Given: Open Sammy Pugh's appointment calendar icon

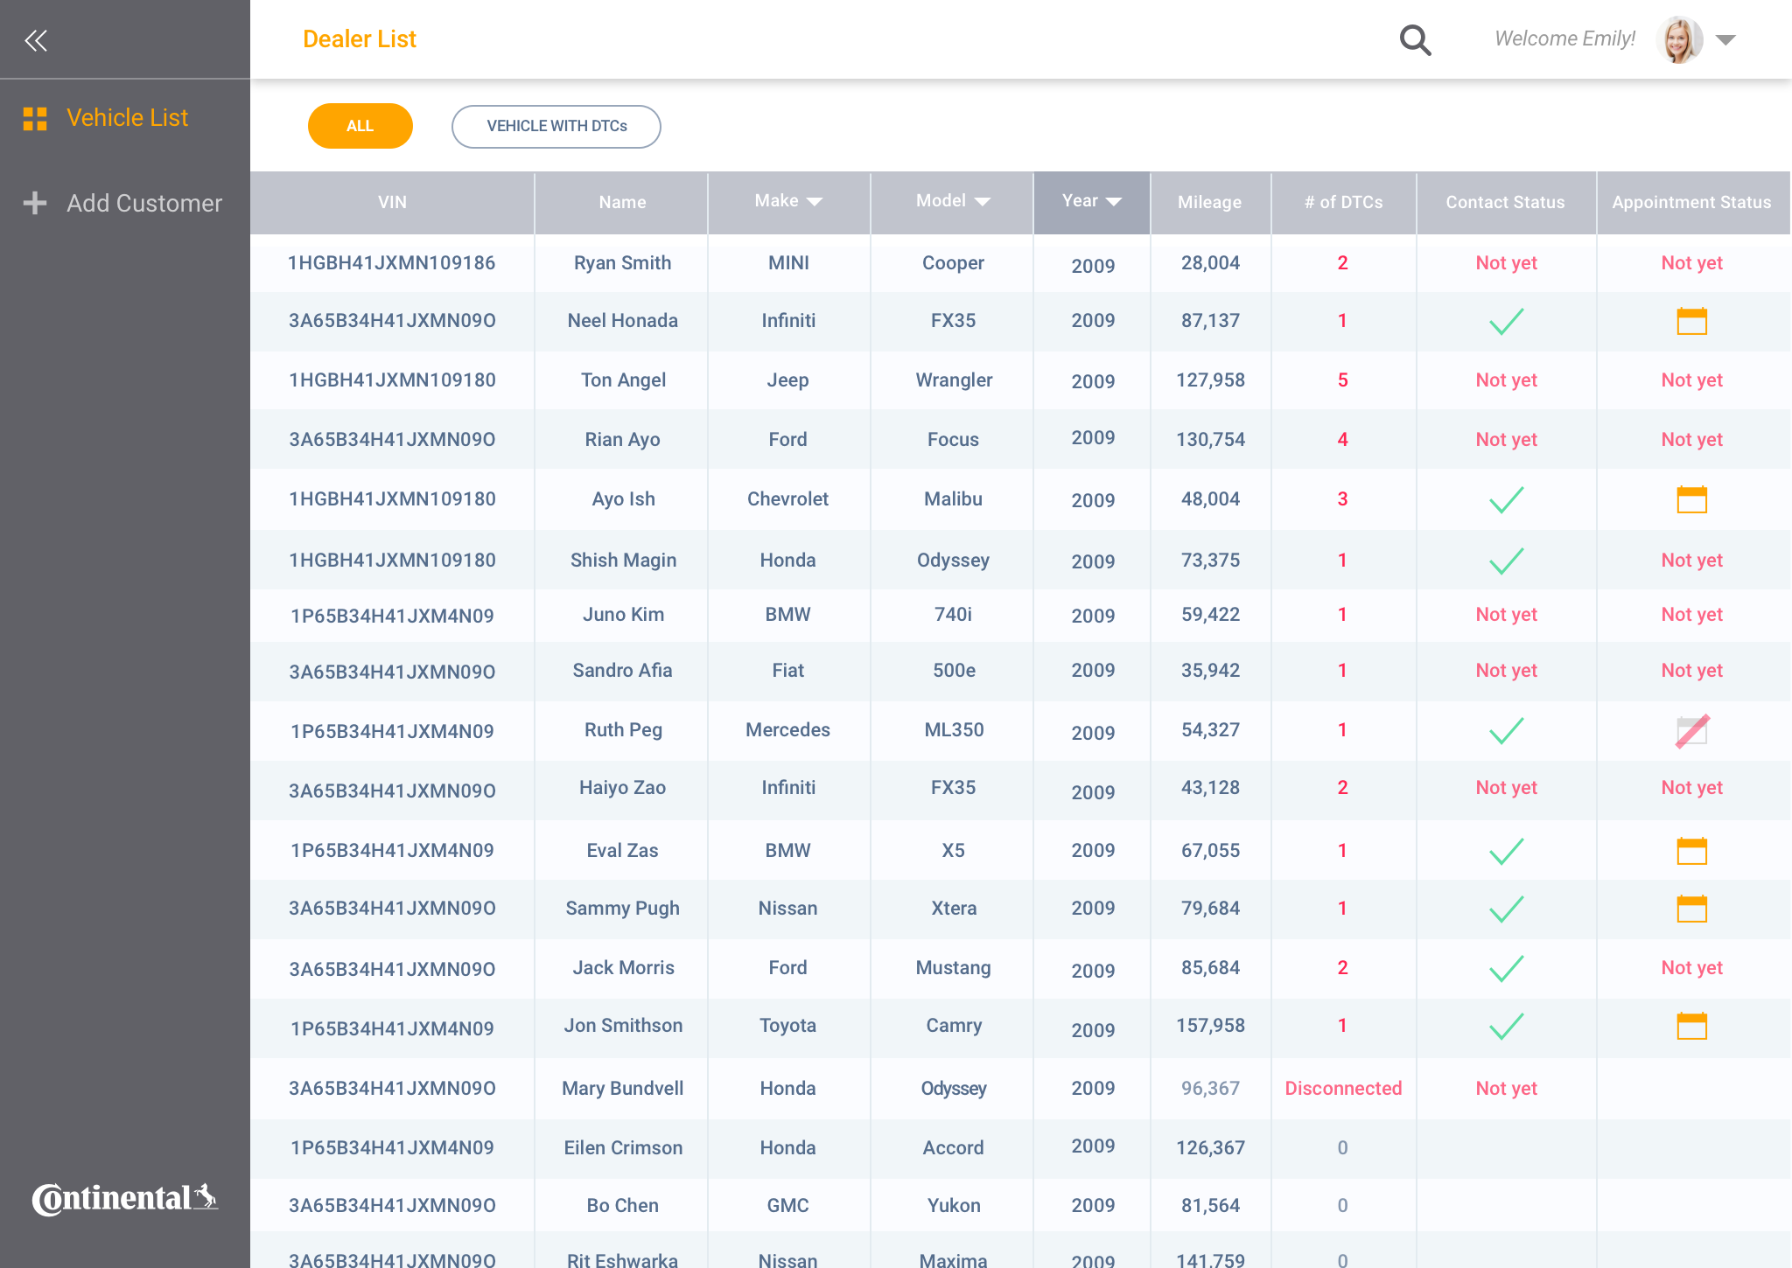Looking at the screenshot, I should pyautogui.click(x=1691, y=909).
